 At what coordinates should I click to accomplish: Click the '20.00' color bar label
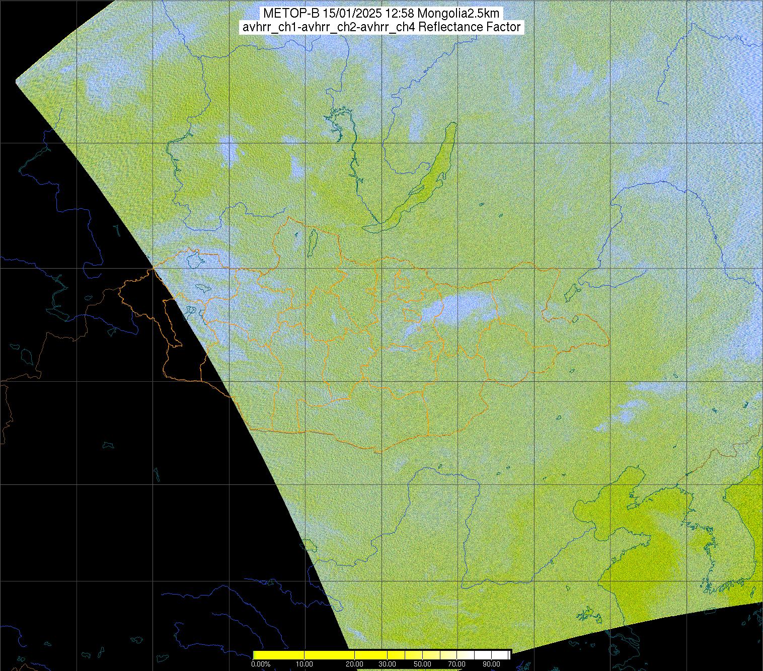tap(354, 664)
